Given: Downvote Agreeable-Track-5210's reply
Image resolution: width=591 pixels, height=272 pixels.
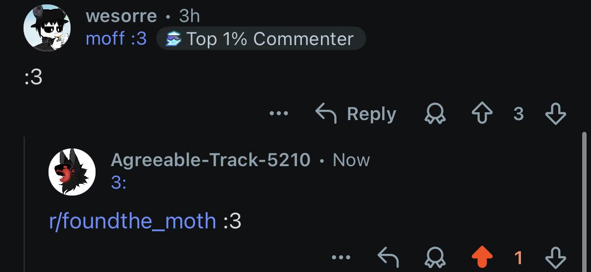Looking at the screenshot, I should [555, 257].
